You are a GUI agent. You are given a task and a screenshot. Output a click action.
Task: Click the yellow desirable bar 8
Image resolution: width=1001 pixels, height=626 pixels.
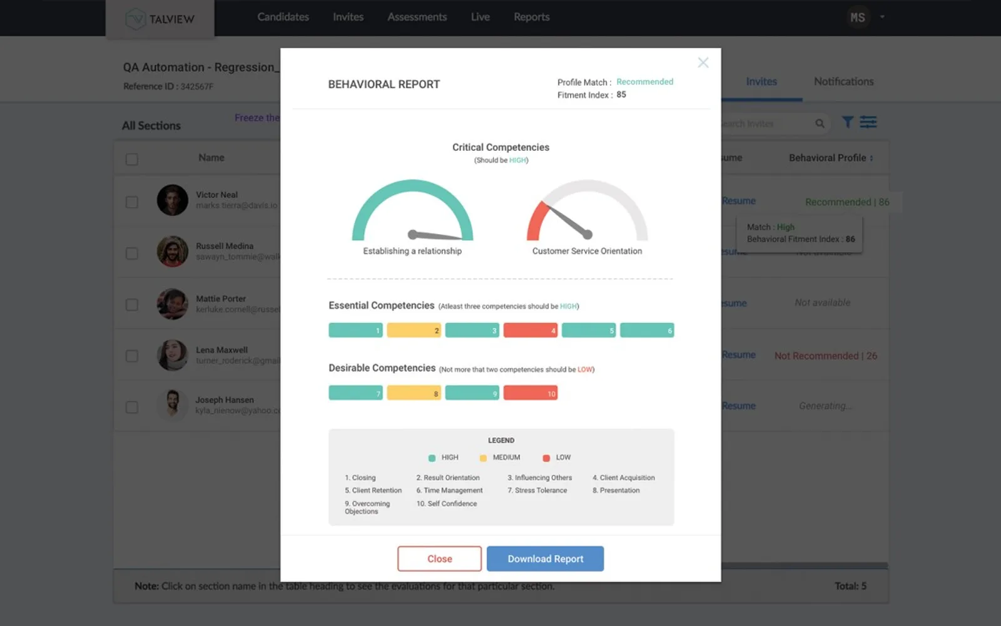coord(414,393)
